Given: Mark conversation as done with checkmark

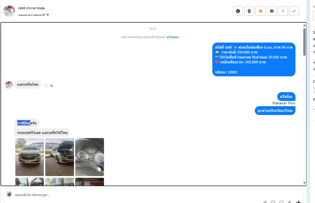Looking at the screenshot, I should pyautogui.click(x=294, y=11).
